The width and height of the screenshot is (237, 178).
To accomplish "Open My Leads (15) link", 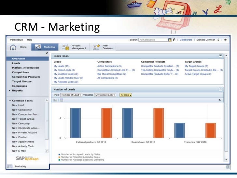I will (x=62, y=66).
